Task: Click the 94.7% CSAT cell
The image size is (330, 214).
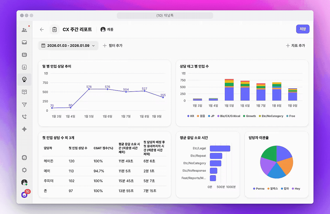Action: 99,171
